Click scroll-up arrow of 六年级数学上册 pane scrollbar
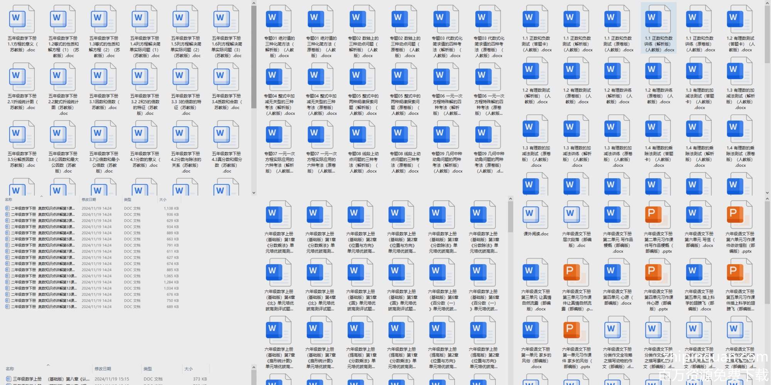This screenshot has height=385, width=771. click(x=510, y=199)
